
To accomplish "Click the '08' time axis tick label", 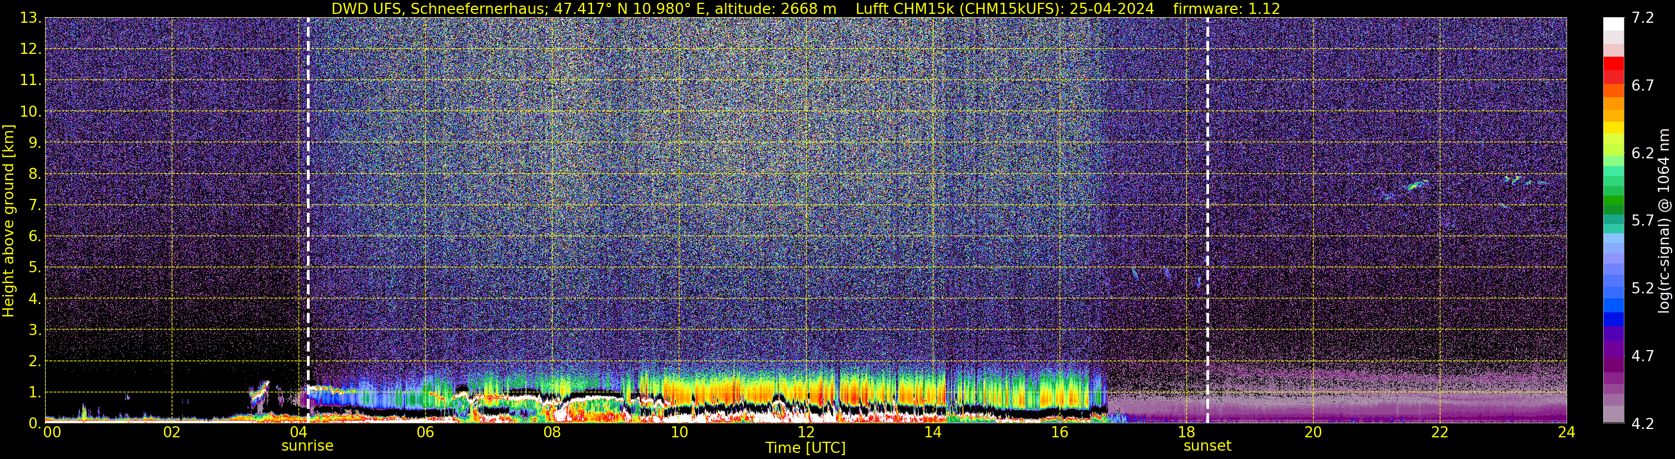I will (552, 432).
